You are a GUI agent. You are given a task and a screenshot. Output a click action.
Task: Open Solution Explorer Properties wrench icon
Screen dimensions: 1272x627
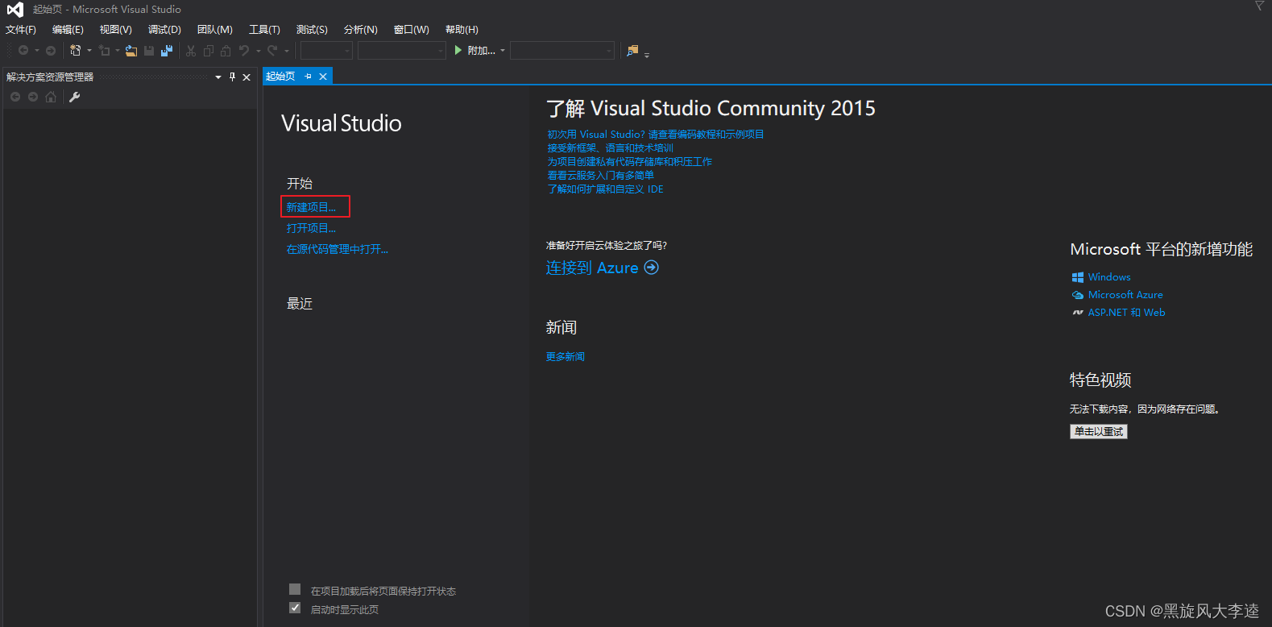click(x=75, y=97)
